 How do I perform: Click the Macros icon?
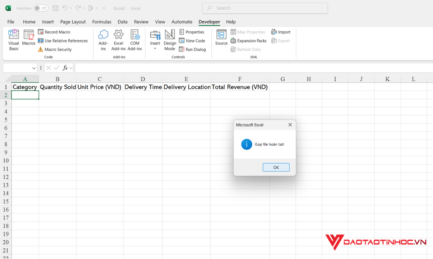[29, 39]
